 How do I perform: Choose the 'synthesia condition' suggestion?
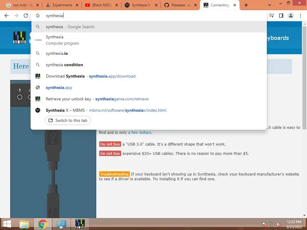[x=149, y=65]
